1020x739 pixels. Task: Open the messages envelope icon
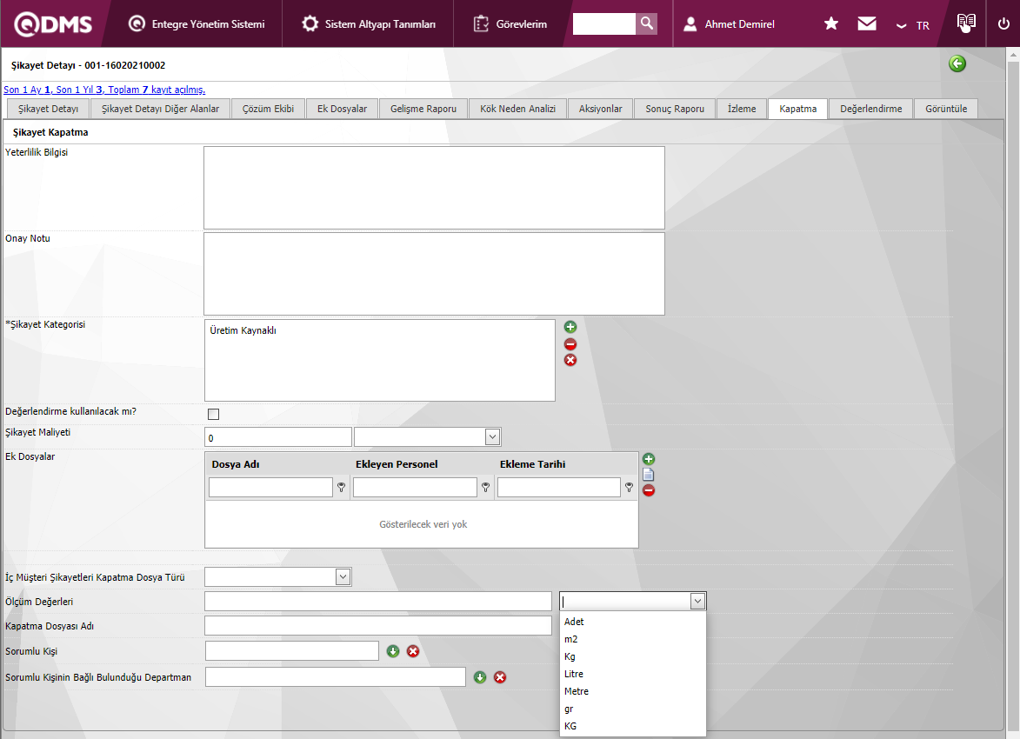coord(866,23)
